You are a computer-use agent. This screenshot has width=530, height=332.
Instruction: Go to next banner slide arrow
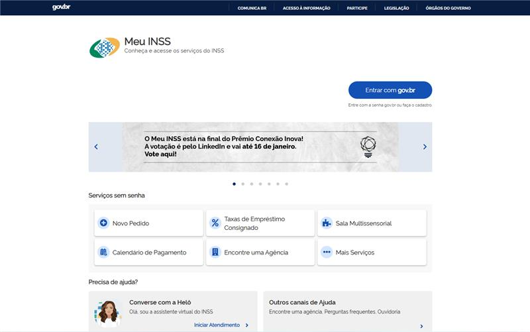coord(425,146)
